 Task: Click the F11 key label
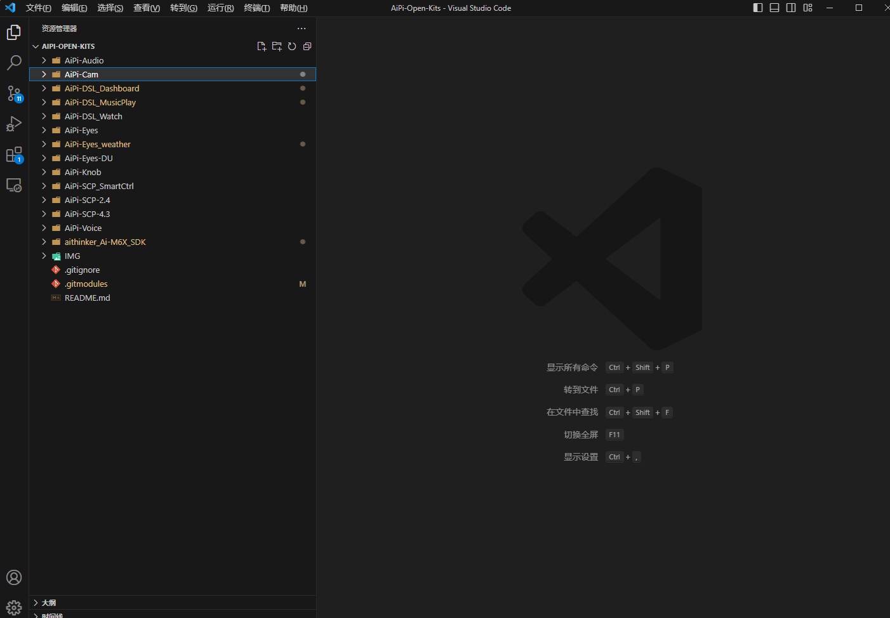[x=614, y=435]
